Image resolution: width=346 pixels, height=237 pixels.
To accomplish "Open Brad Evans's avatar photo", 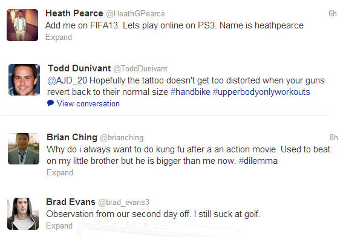I will pyautogui.click(x=23, y=213).
